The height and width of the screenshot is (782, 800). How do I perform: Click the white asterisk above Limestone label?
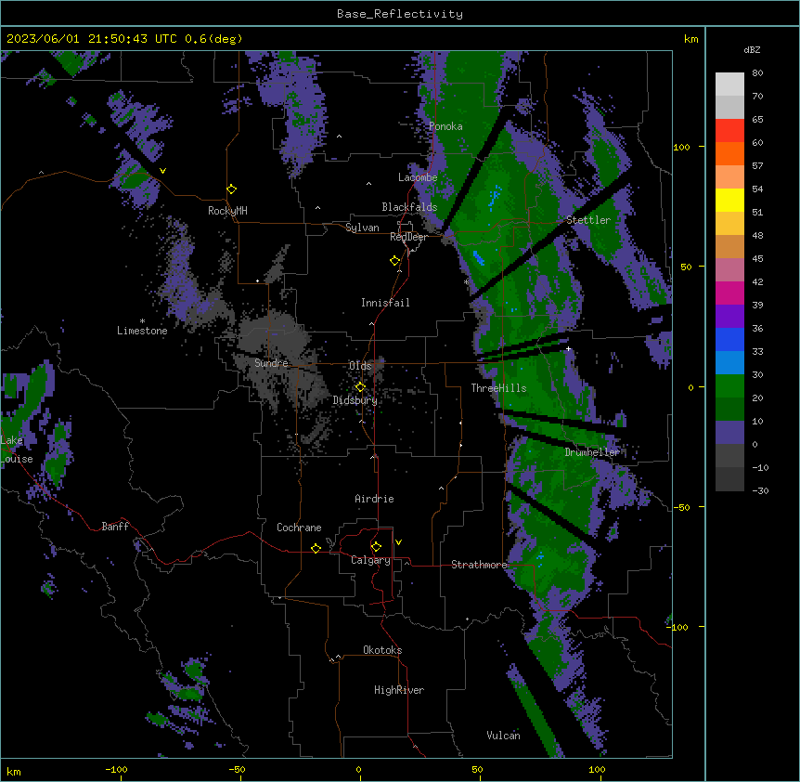point(142,321)
